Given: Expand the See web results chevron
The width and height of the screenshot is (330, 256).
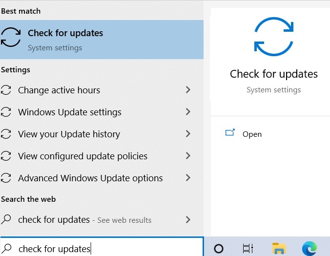Looking at the screenshot, I should click(188, 220).
